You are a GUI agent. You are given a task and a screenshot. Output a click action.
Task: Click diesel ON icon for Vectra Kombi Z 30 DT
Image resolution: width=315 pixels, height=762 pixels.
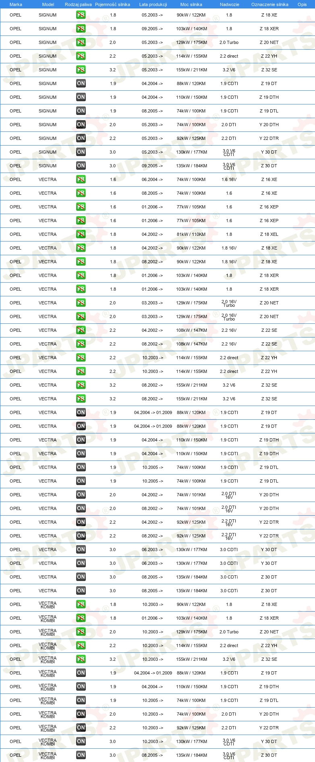point(81,755)
